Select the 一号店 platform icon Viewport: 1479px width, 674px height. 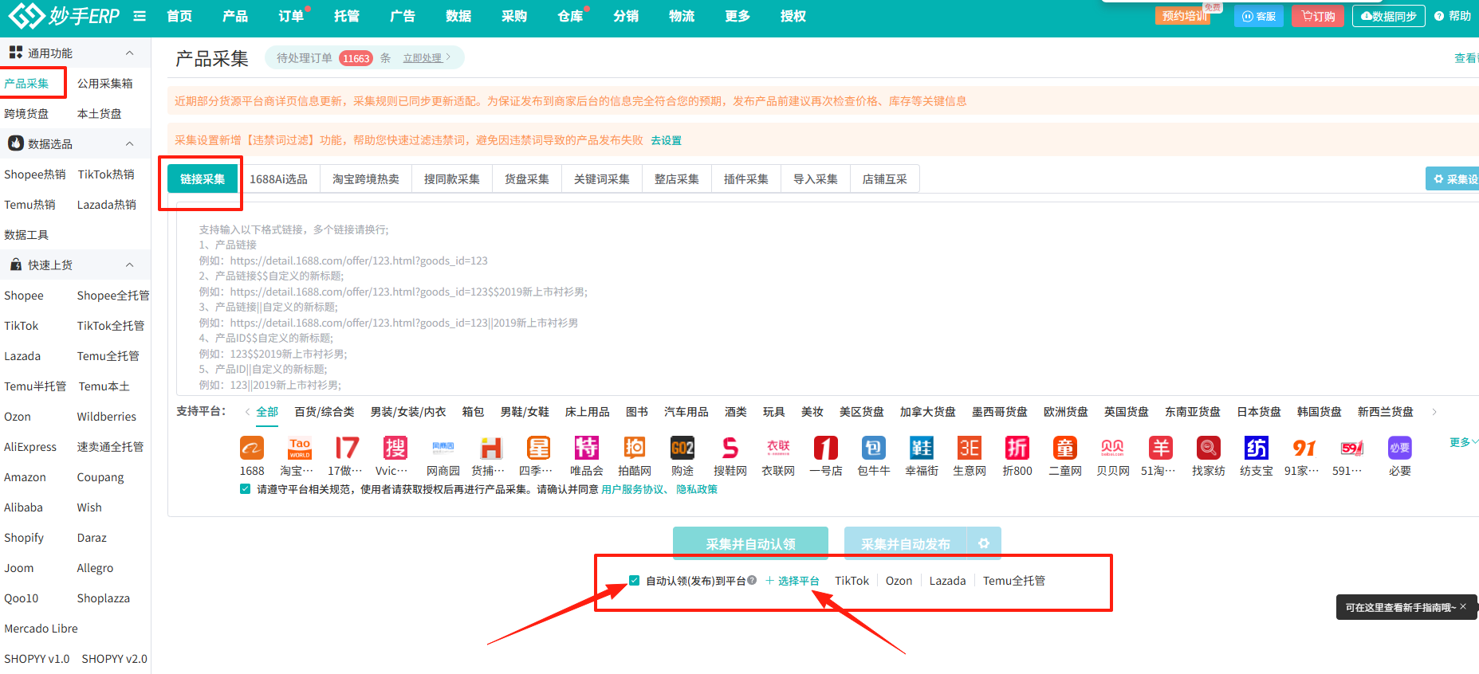point(826,448)
